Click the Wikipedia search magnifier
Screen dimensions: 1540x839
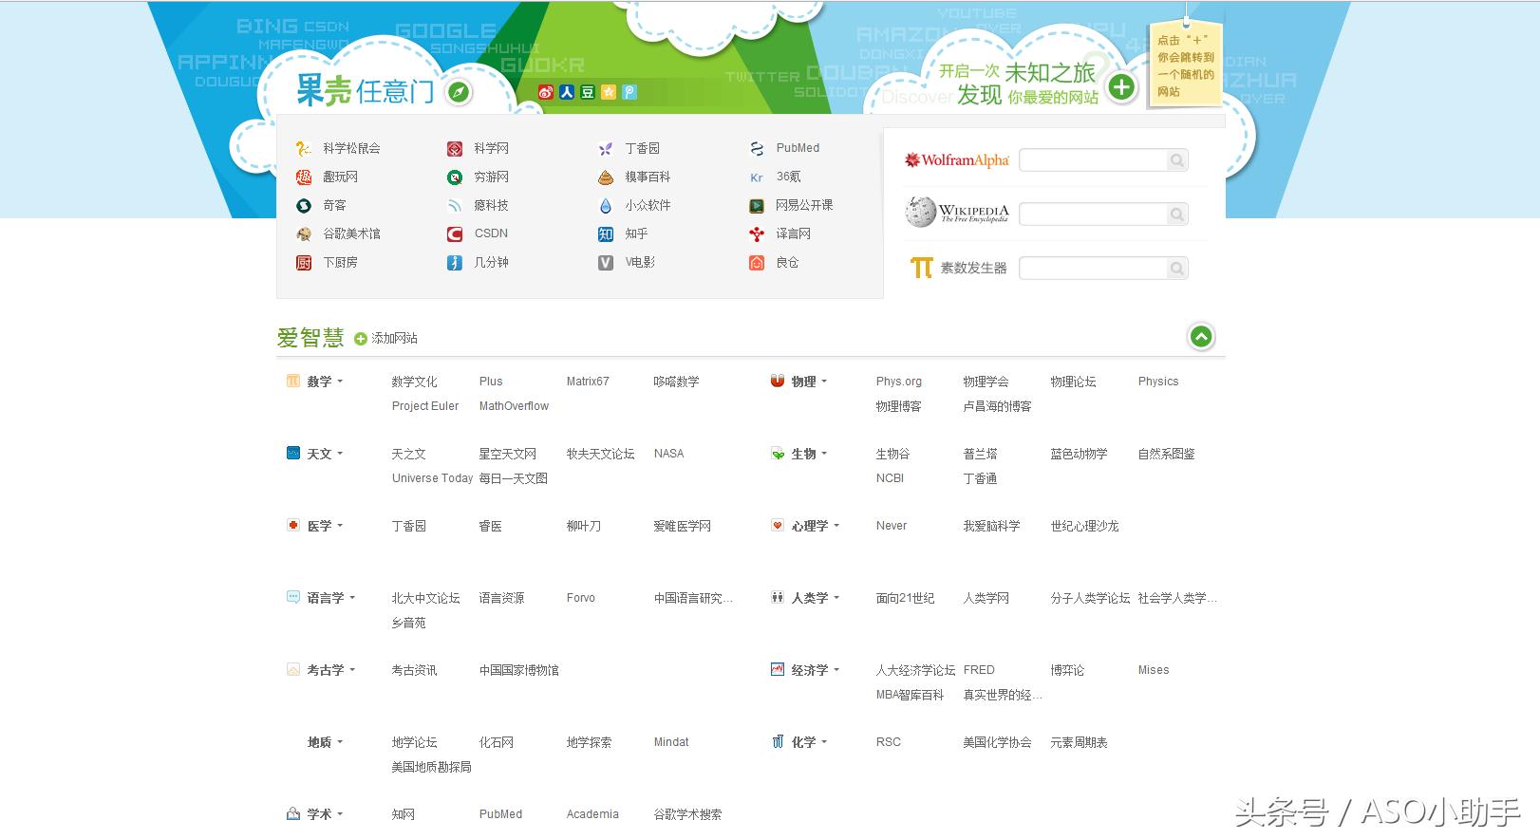click(x=1177, y=214)
